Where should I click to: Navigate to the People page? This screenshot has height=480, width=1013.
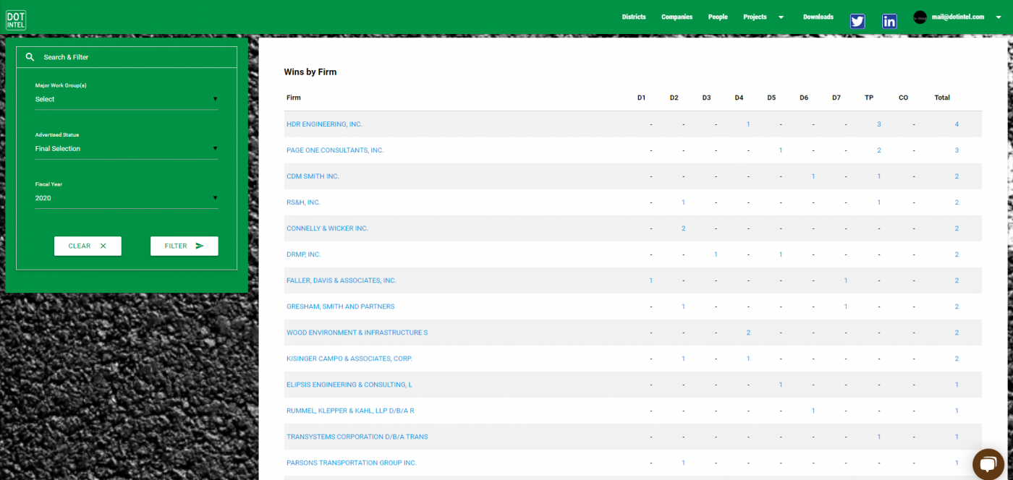[x=718, y=17]
